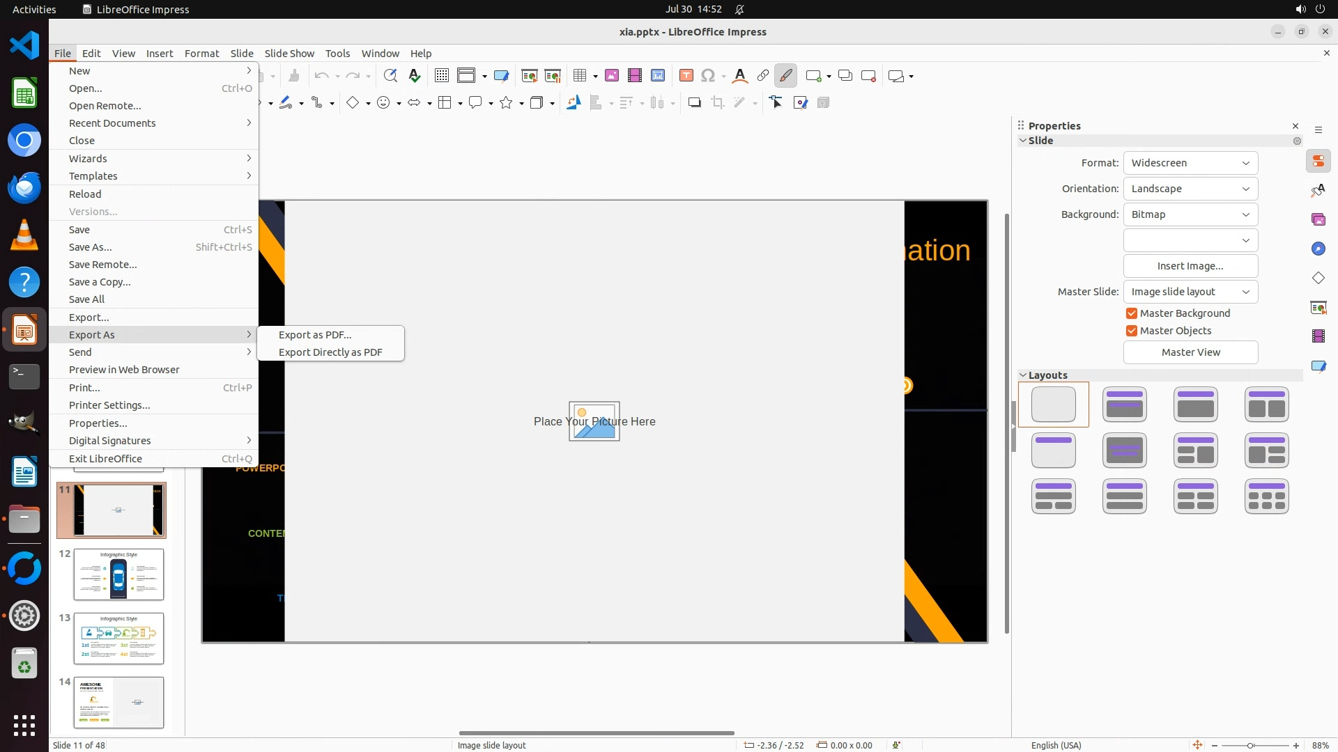
Task: Toggle the Master Objects checkbox
Action: pyautogui.click(x=1132, y=331)
